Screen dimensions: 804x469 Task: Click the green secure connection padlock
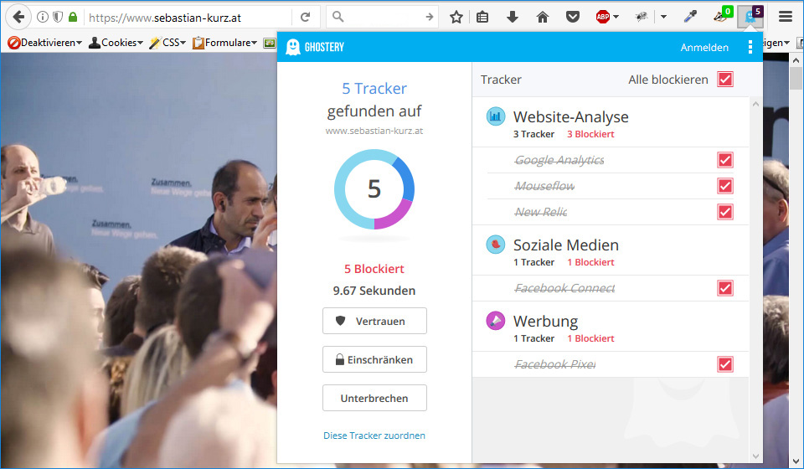tap(73, 17)
